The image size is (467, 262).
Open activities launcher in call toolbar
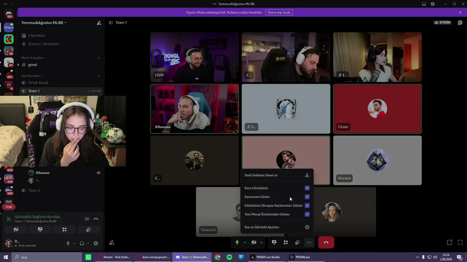(286, 242)
